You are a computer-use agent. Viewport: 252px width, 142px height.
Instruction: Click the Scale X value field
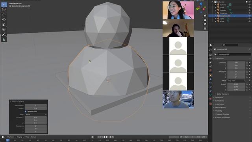click(236, 84)
